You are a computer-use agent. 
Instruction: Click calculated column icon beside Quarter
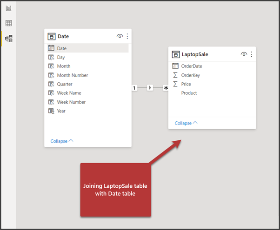[x=51, y=84]
